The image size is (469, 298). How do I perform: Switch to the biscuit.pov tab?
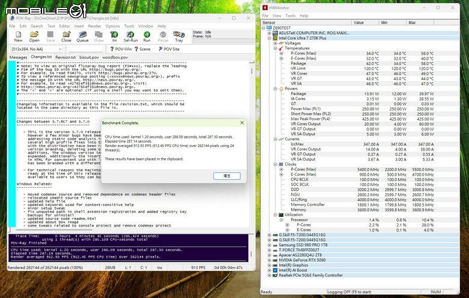89,57
